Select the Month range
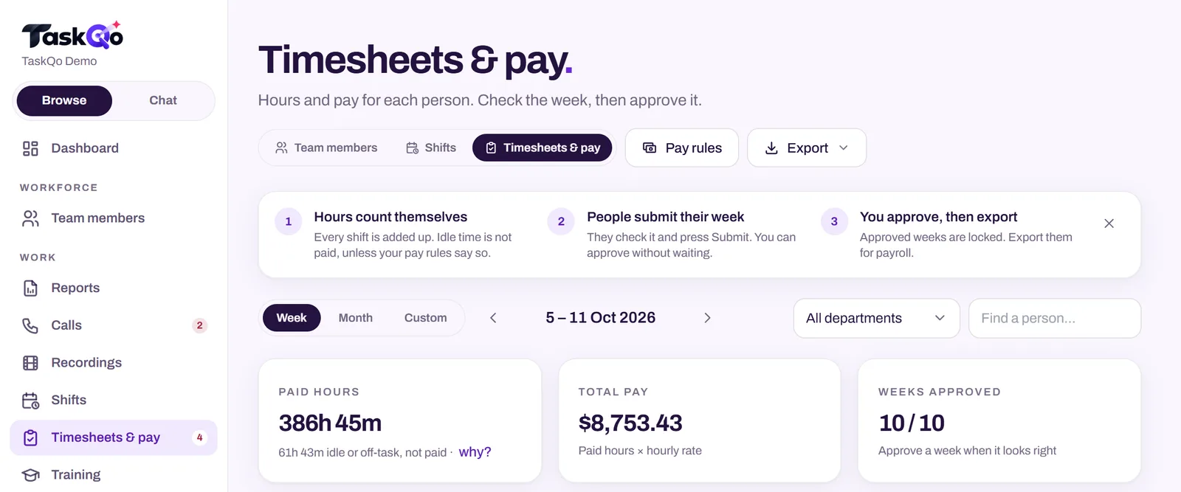Viewport: 1181px width, 492px height. click(356, 318)
